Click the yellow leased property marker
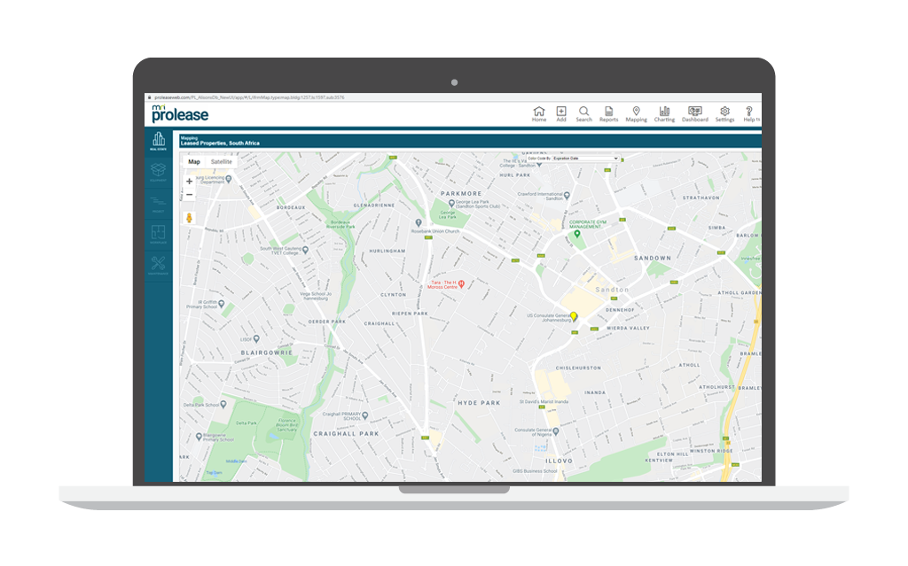Screen dimensions: 908x566 (574, 316)
